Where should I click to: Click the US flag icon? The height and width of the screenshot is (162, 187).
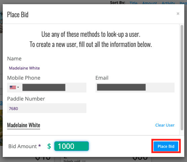(13, 87)
